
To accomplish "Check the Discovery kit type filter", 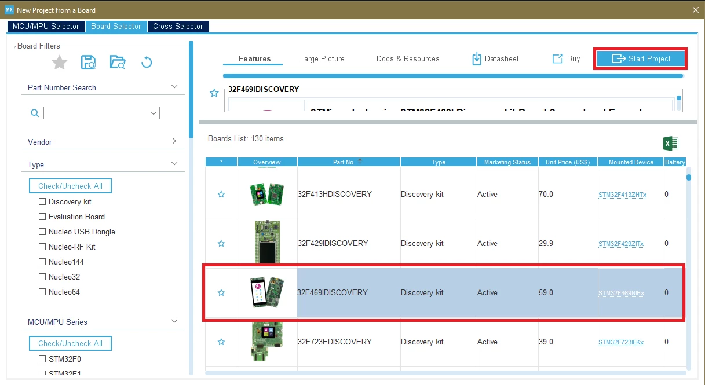I will point(42,201).
